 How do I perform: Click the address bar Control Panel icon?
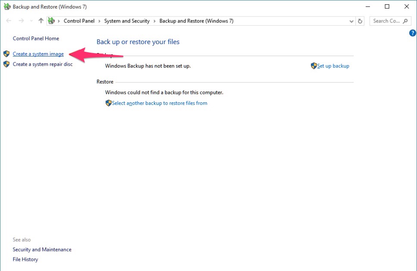[x=51, y=21]
